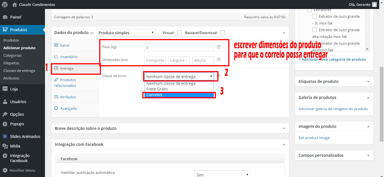The image size is (384, 177).
Task: Click the home icon beside Claudir Condimentos
Action: click(15, 4)
